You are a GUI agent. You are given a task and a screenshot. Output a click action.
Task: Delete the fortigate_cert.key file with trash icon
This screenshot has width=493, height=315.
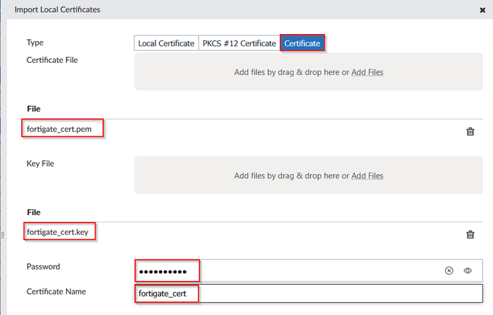[470, 235]
